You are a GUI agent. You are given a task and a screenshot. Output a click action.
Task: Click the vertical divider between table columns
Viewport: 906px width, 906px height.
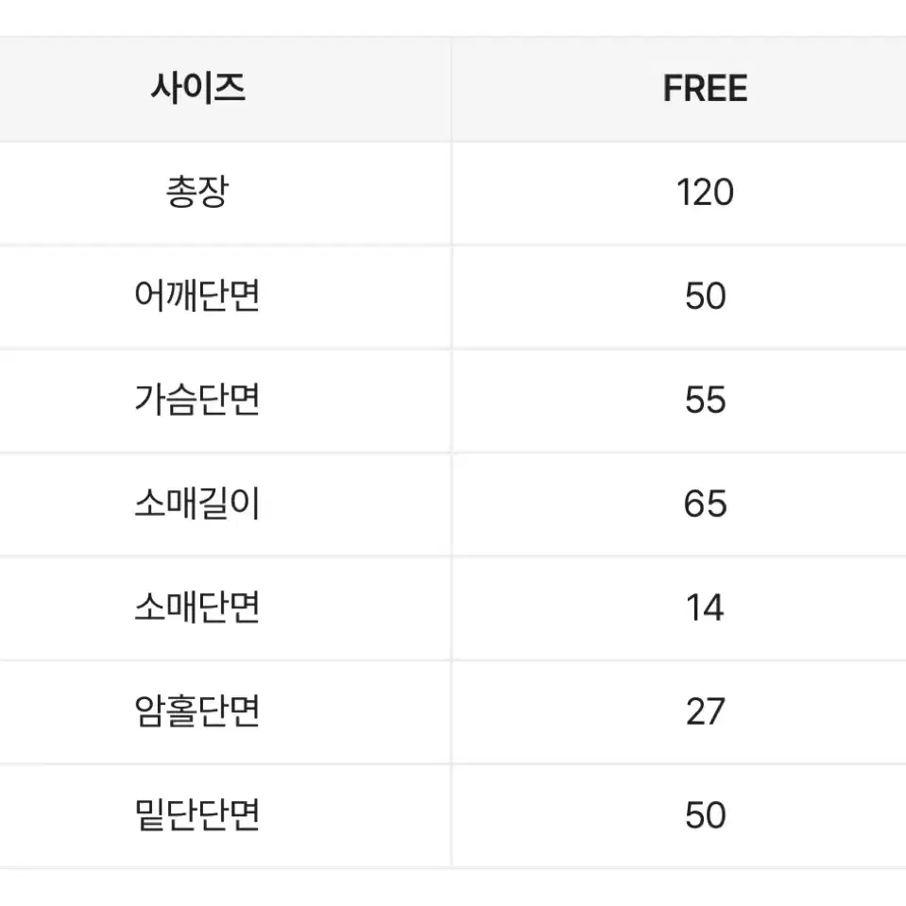tap(452, 452)
